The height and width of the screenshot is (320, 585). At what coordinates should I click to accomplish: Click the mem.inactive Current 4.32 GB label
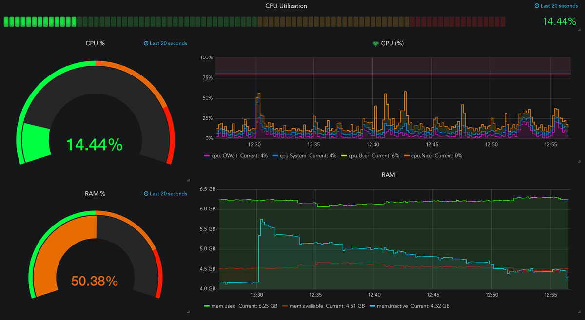[x=429, y=306]
